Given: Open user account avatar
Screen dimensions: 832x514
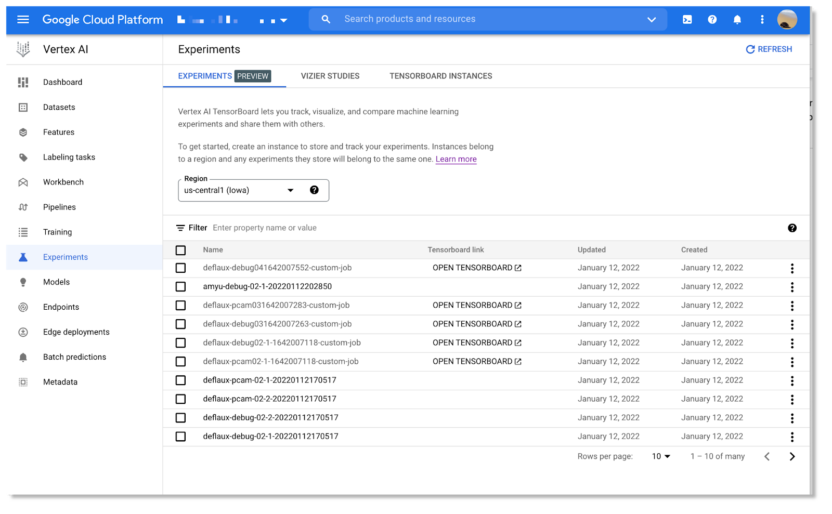Looking at the screenshot, I should (x=787, y=20).
